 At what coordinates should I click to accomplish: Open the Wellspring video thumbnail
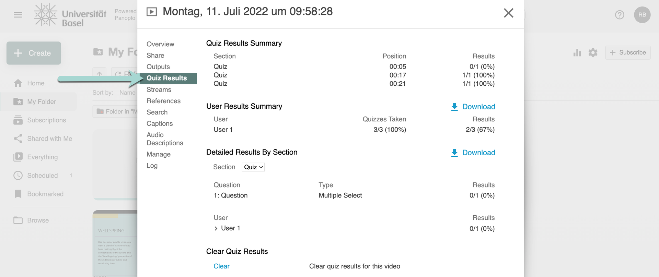pyautogui.click(x=115, y=243)
